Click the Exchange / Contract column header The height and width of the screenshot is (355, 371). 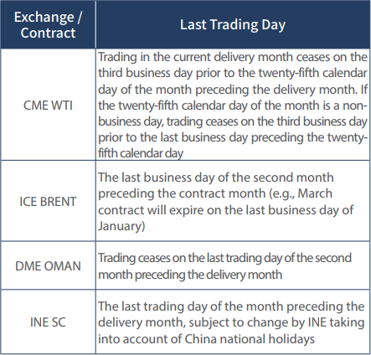(48, 24)
